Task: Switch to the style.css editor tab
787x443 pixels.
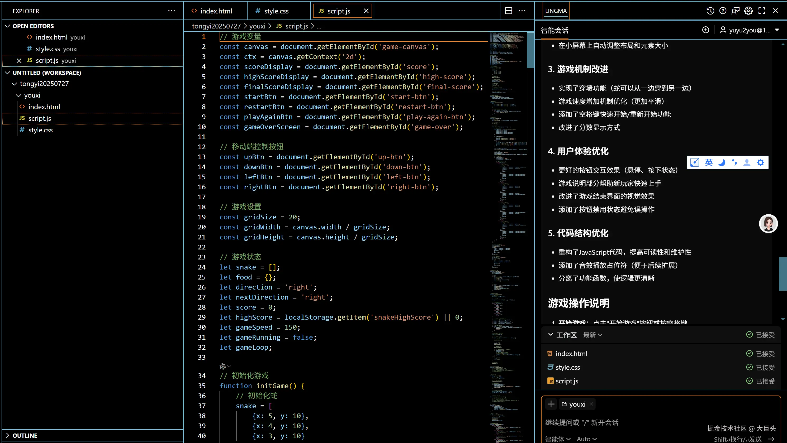Action: click(x=276, y=11)
